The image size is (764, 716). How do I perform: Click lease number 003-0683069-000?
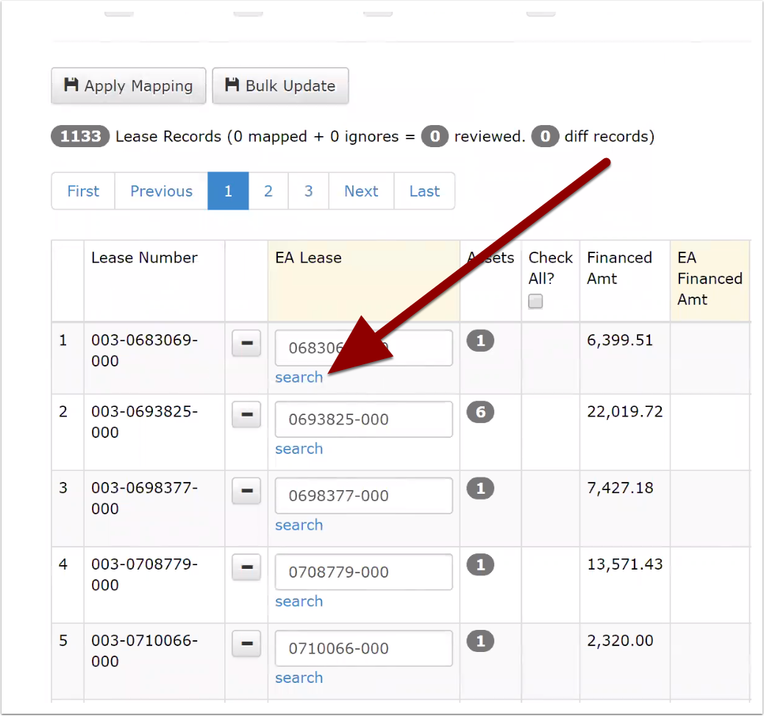point(144,350)
